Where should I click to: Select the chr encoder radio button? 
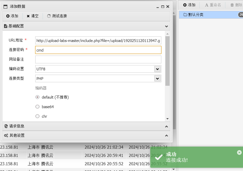(37, 116)
